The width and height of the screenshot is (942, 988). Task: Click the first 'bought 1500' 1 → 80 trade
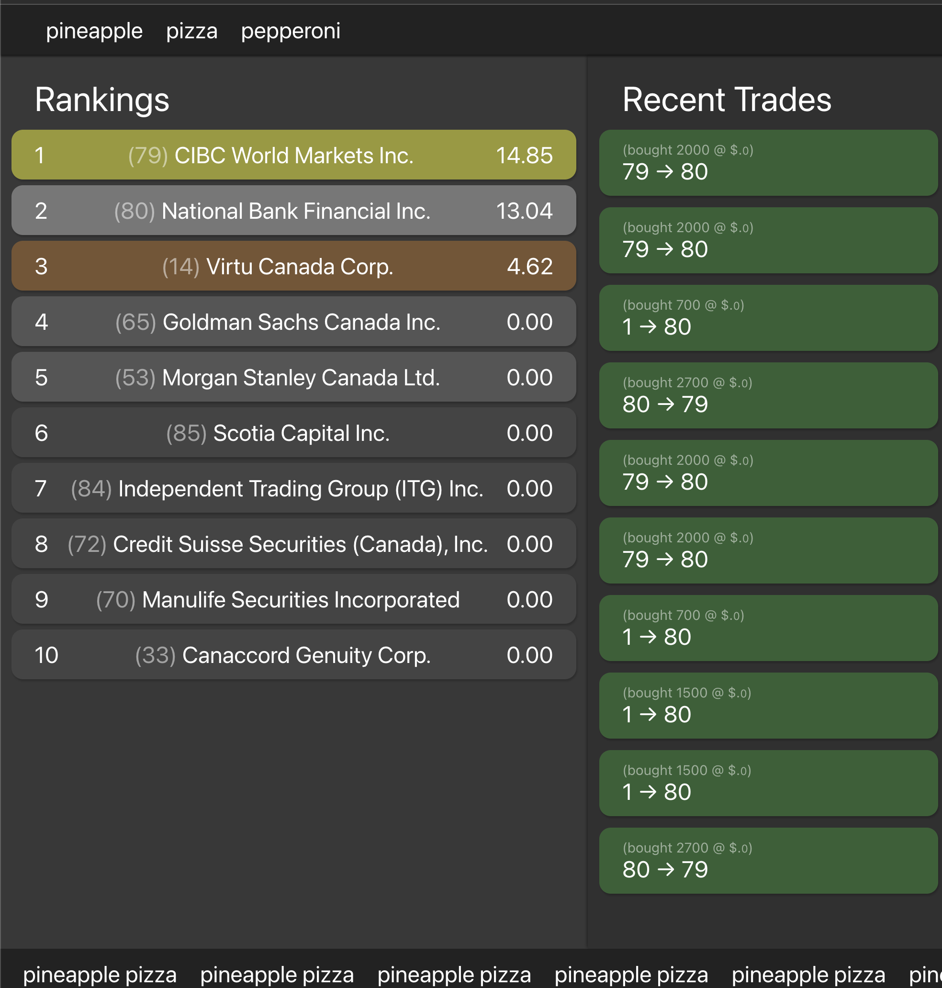point(768,706)
